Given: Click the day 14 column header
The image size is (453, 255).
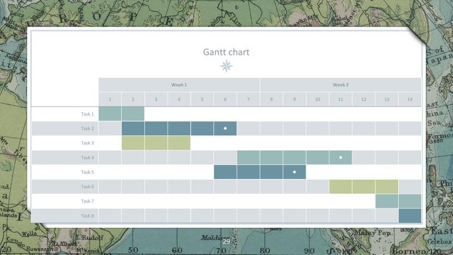Looking at the screenshot, I should 409,100.
